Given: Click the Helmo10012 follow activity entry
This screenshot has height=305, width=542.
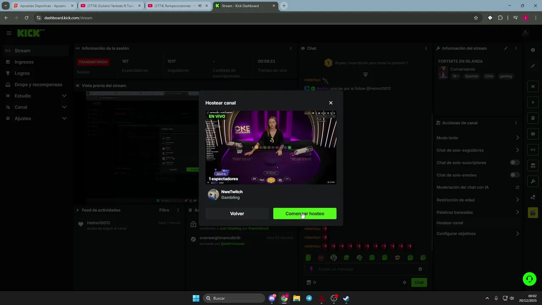Looking at the screenshot, I should pos(129,225).
